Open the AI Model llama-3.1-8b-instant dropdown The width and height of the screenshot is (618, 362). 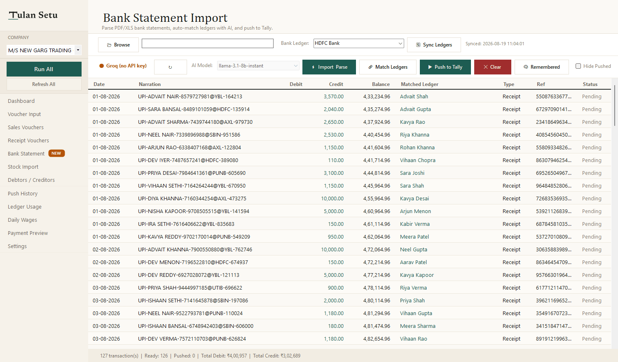click(x=258, y=66)
